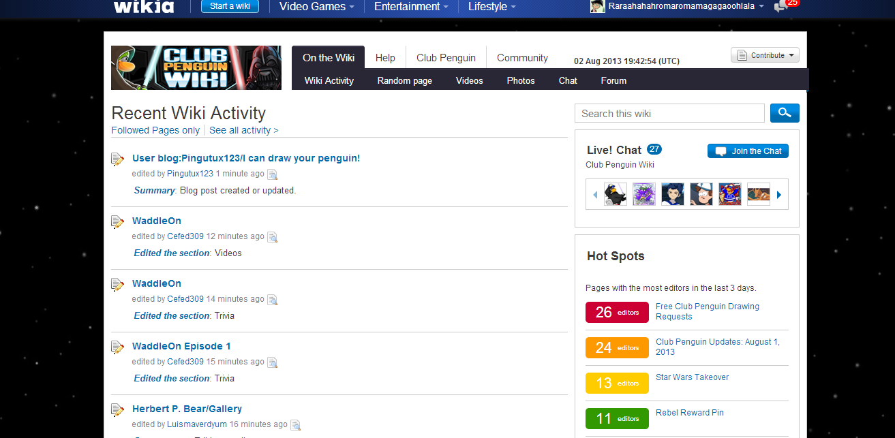Click the edit icon beside WaddleOn Episode 1
895x438 pixels.
click(118, 347)
